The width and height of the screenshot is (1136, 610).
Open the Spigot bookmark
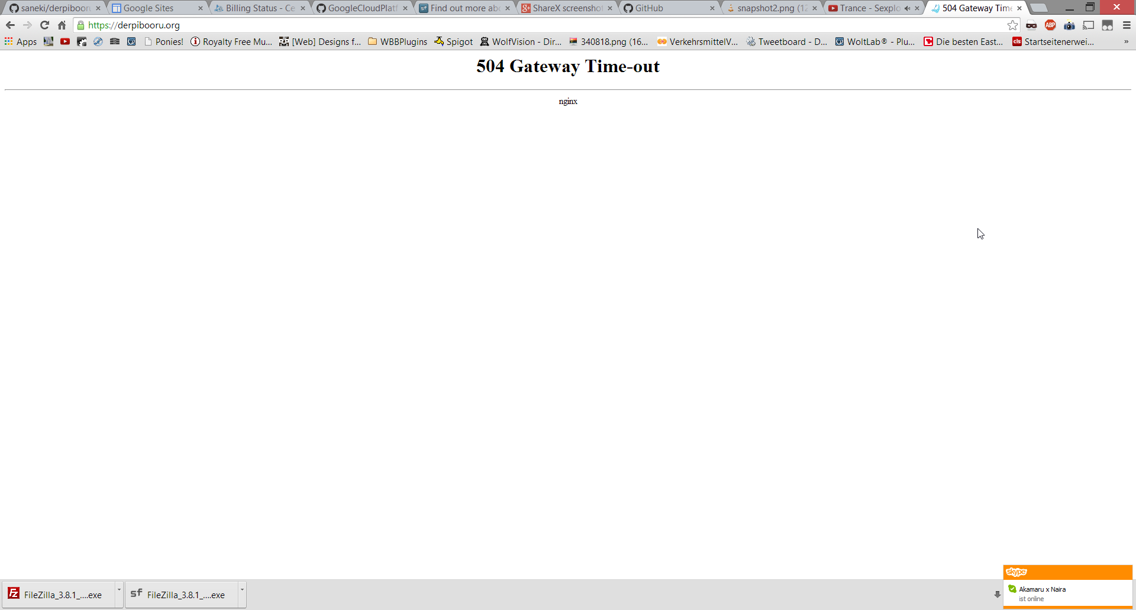click(x=453, y=41)
